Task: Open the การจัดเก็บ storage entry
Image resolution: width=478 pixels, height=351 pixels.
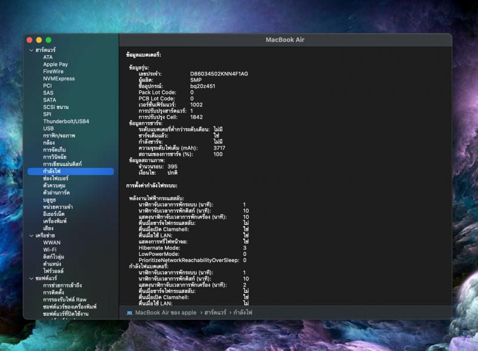Action: click(x=54, y=149)
